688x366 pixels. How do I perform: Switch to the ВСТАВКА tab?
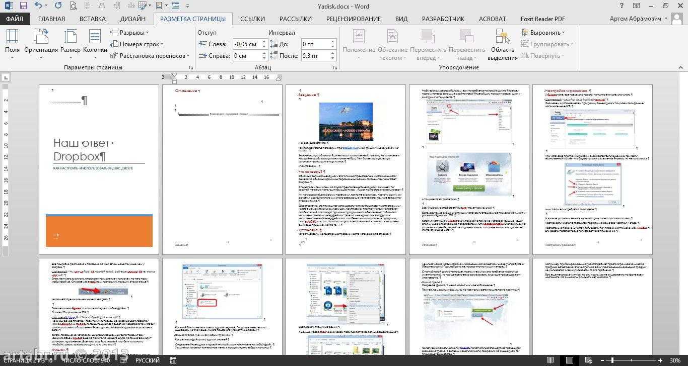point(93,19)
